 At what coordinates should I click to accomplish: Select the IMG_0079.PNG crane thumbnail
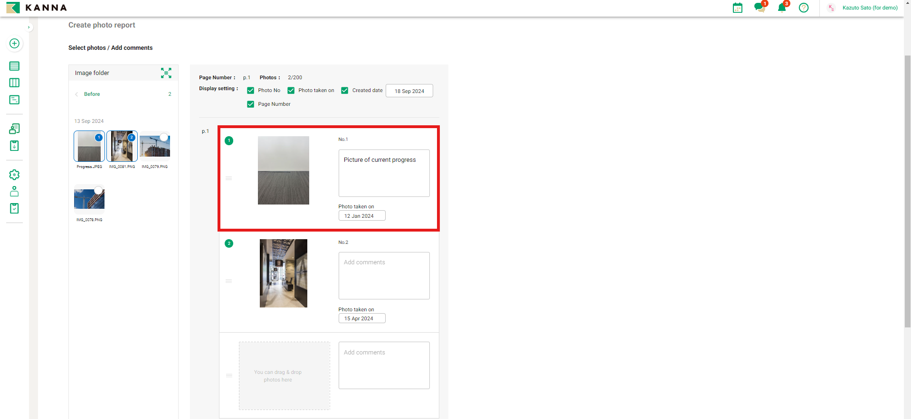(155, 146)
